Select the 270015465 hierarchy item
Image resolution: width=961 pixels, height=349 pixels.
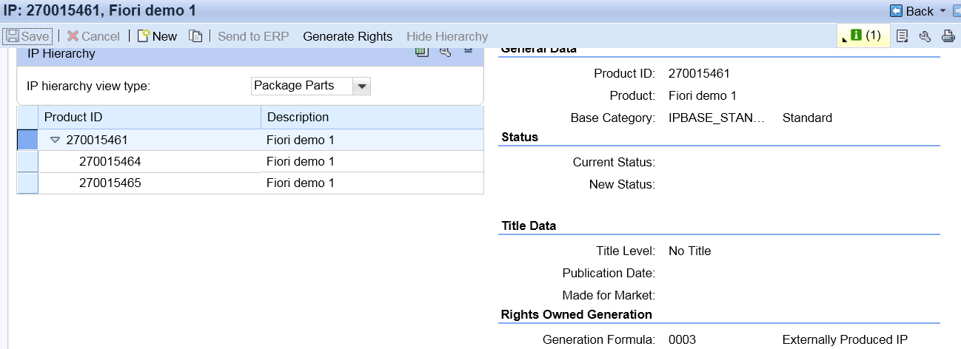[x=110, y=183]
